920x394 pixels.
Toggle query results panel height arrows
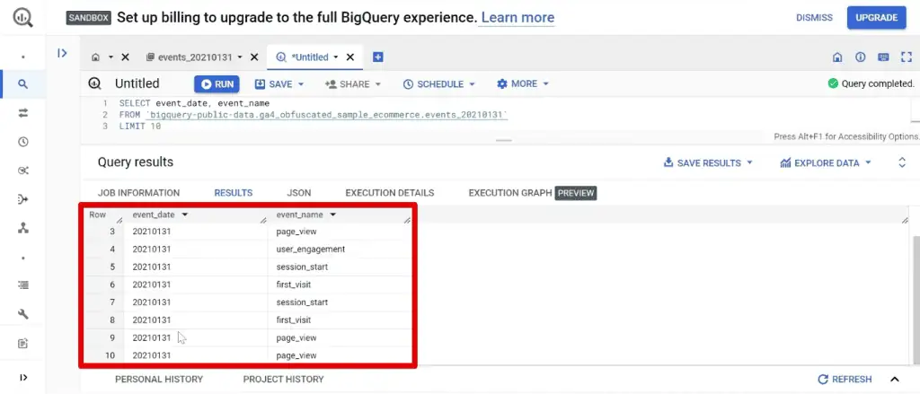pyautogui.click(x=902, y=163)
